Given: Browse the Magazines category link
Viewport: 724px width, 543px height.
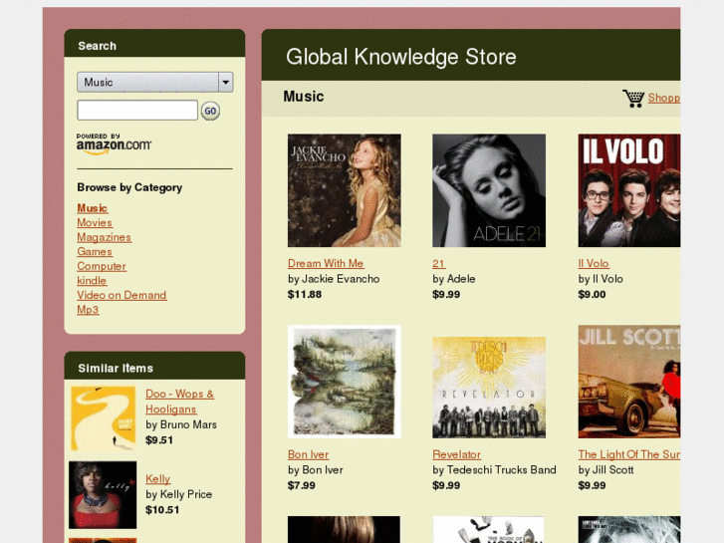Looking at the screenshot, I should (104, 237).
